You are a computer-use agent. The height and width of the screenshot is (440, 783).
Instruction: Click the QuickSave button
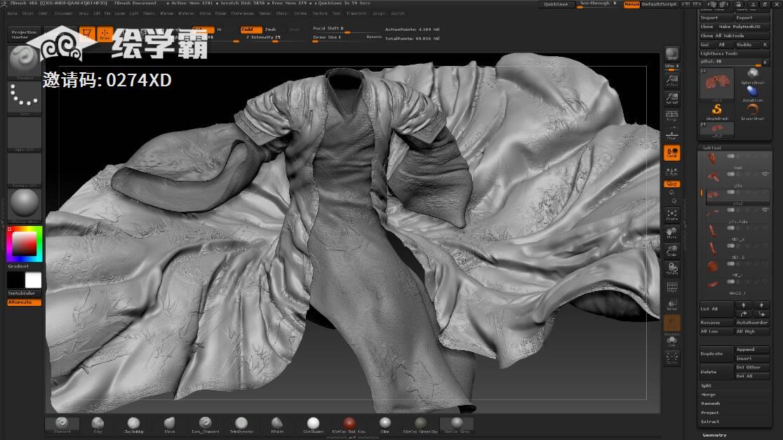pos(555,4)
